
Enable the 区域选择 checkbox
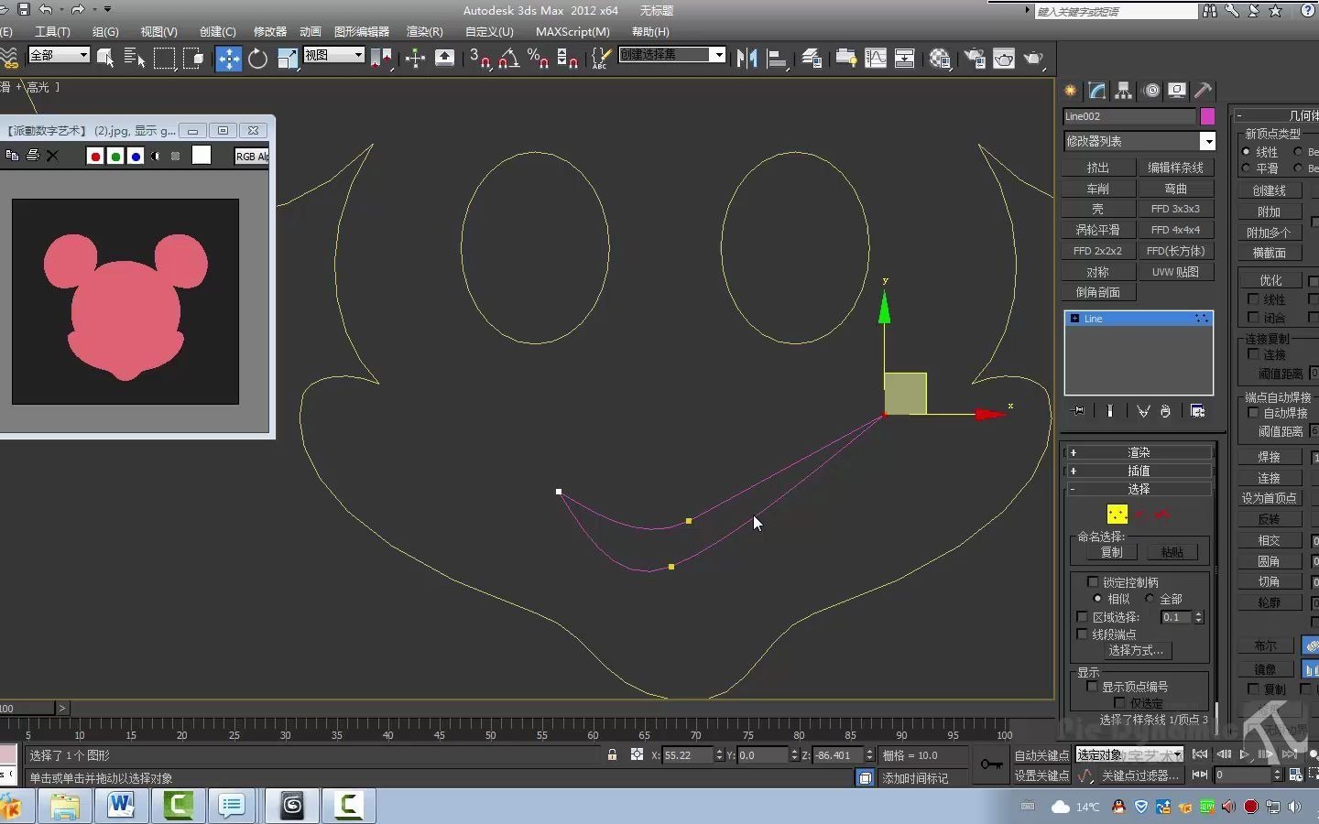tap(1083, 617)
